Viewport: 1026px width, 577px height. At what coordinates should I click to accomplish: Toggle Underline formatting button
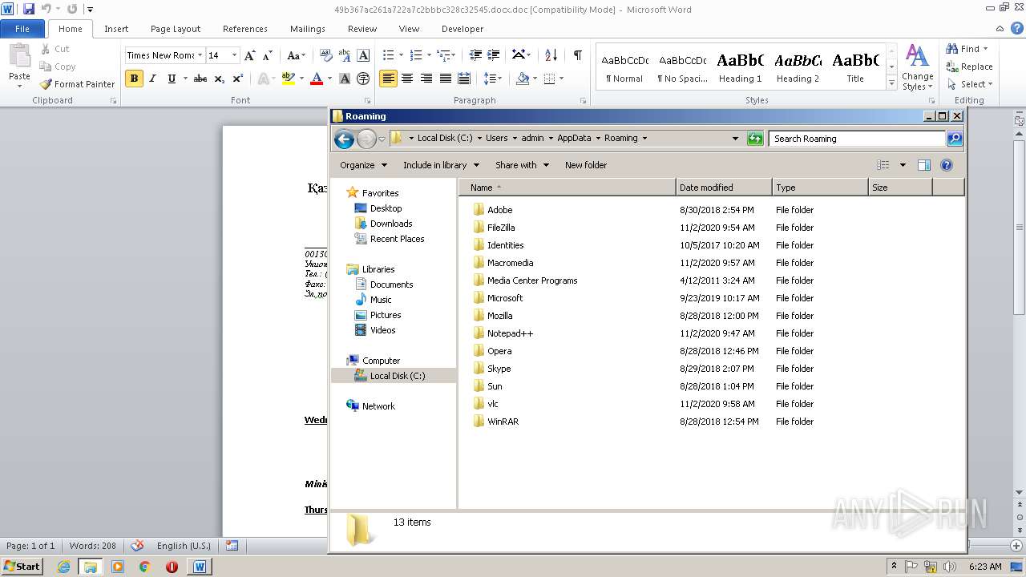click(172, 79)
